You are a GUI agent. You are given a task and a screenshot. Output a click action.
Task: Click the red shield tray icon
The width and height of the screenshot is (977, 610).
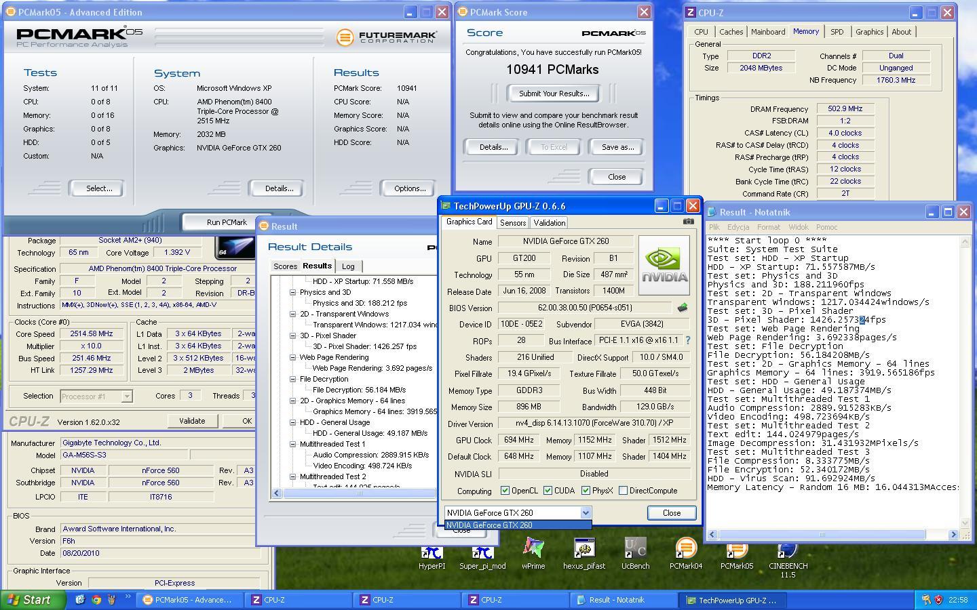pyautogui.click(x=939, y=600)
